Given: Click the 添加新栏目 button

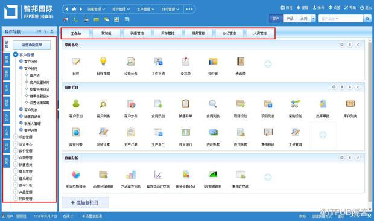Looking at the screenshot, I should 86,203.
